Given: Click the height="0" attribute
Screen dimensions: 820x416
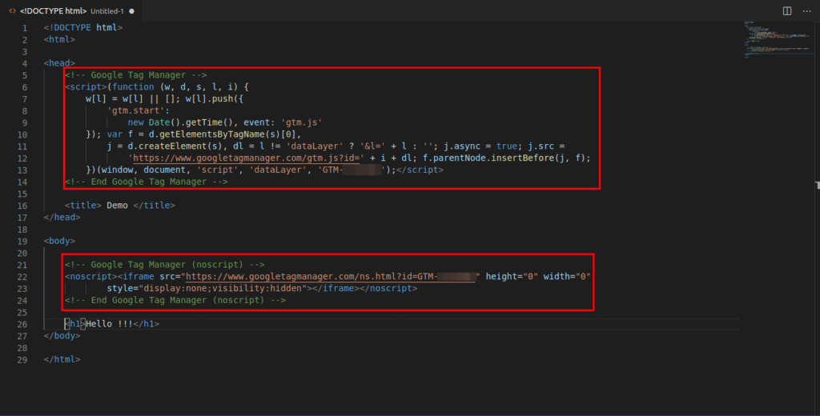Looking at the screenshot, I should (512, 277).
